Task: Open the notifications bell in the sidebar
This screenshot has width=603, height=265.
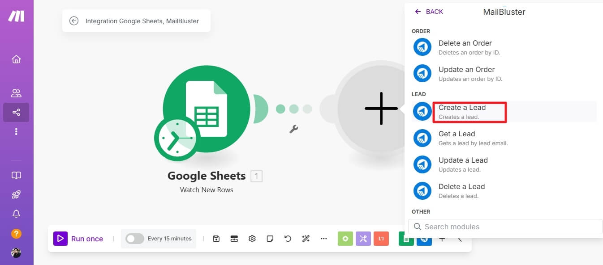Action: [x=16, y=214]
